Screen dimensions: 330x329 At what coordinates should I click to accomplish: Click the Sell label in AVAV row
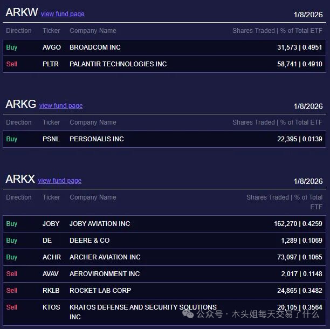click(11, 274)
